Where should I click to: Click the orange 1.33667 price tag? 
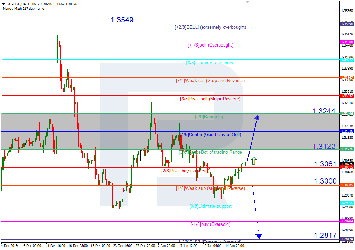pyautogui.click(x=347, y=78)
